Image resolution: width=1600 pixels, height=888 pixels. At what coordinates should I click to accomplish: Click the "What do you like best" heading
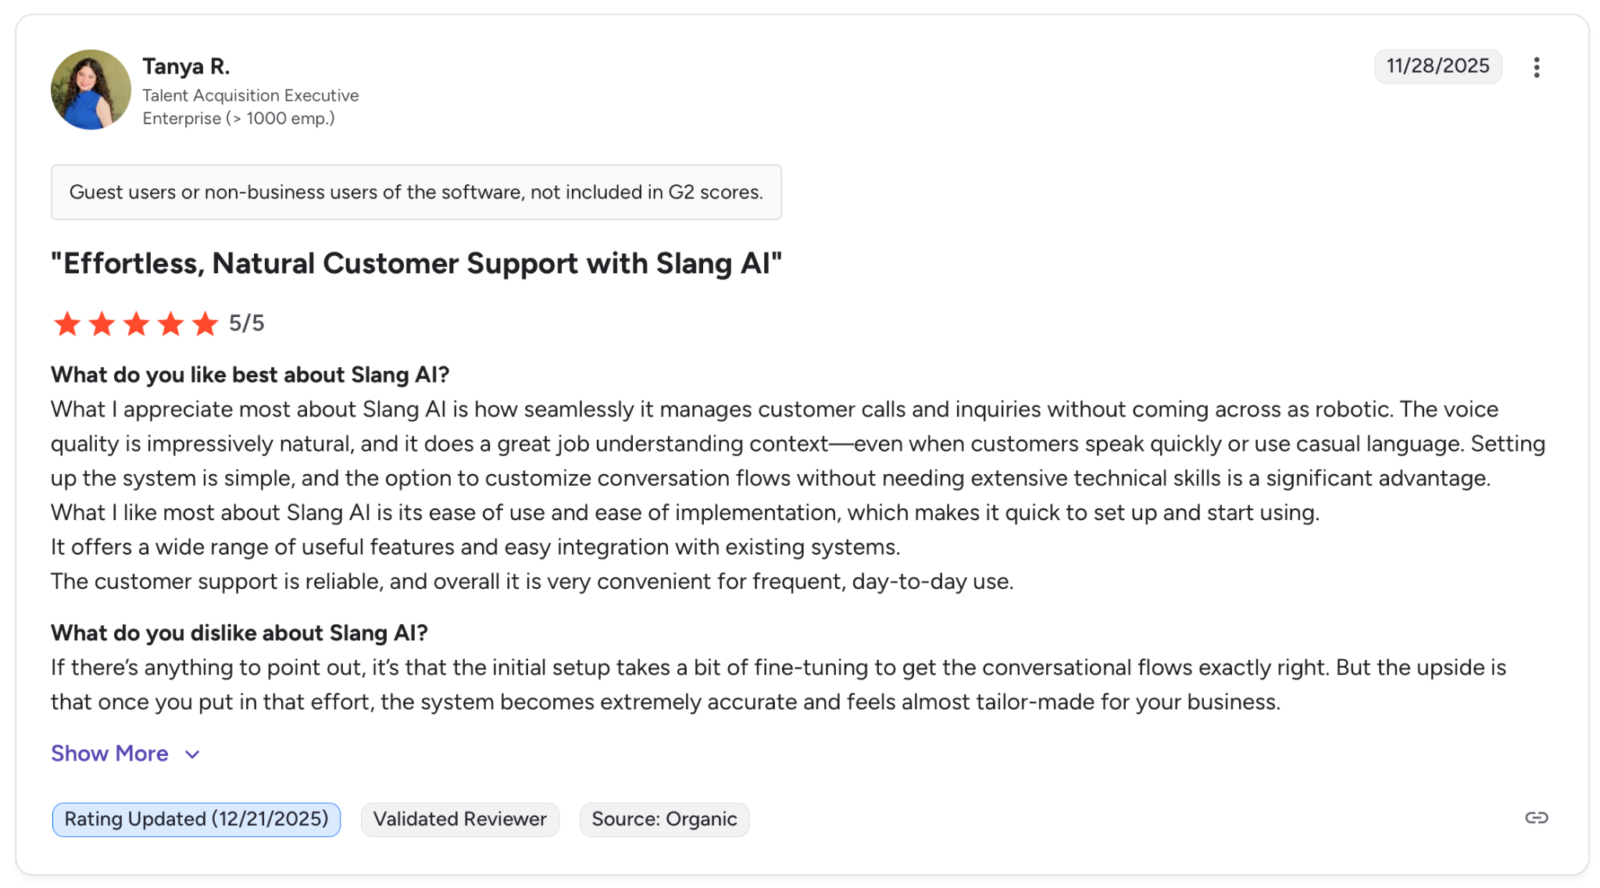[250, 375]
